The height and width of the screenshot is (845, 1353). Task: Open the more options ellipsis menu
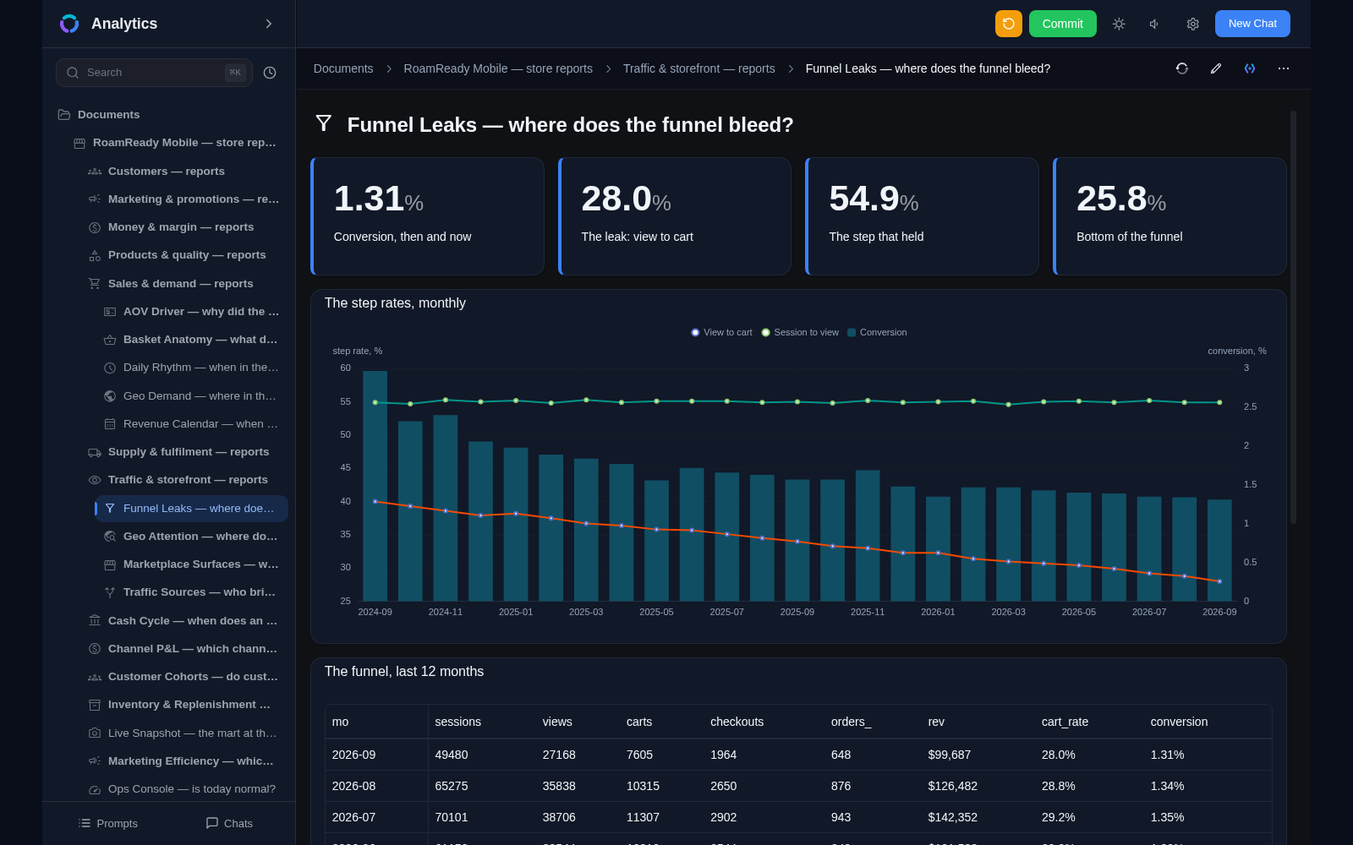[x=1284, y=68]
